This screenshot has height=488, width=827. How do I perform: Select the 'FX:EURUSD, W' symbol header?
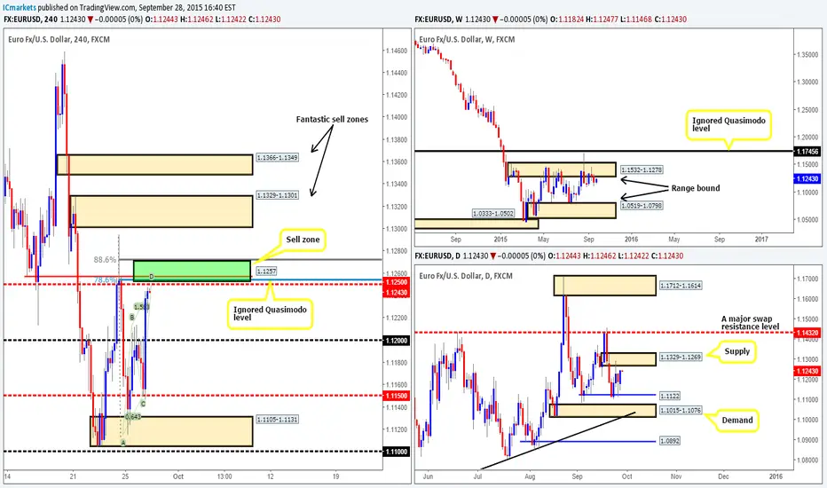(x=437, y=20)
